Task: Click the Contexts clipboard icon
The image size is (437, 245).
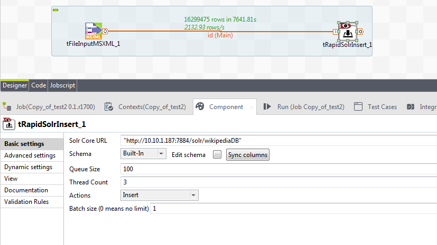Action: pyautogui.click(x=109, y=106)
